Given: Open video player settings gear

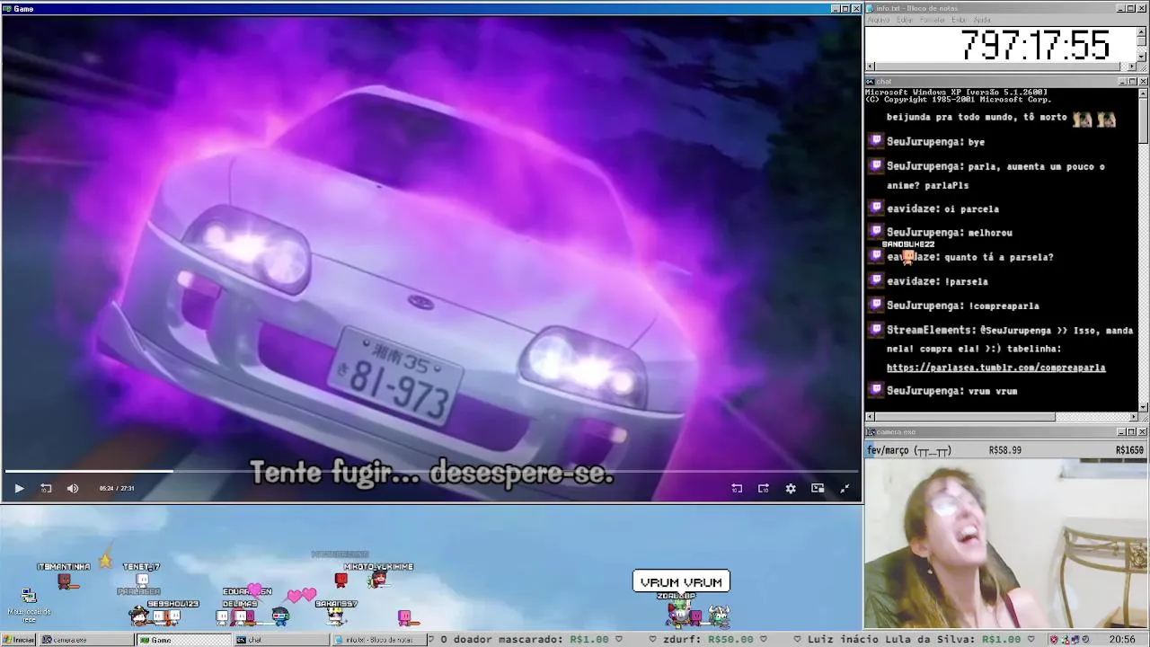Looking at the screenshot, I should pyautogui.click(x=791, y=488).
